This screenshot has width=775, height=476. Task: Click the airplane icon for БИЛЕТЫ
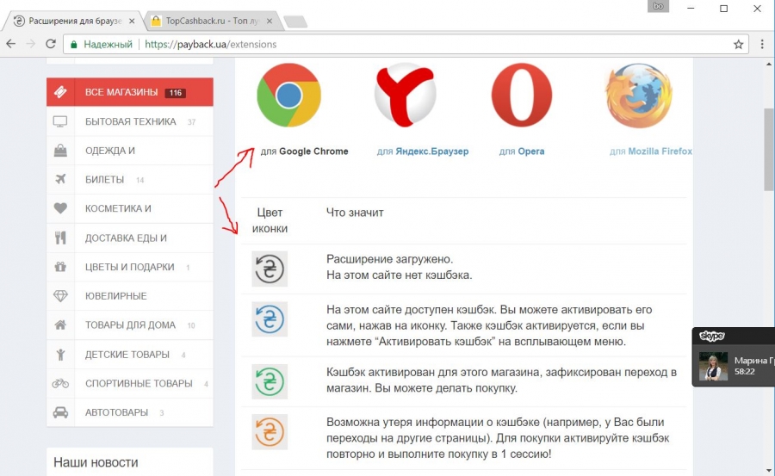tap(60, 179)
